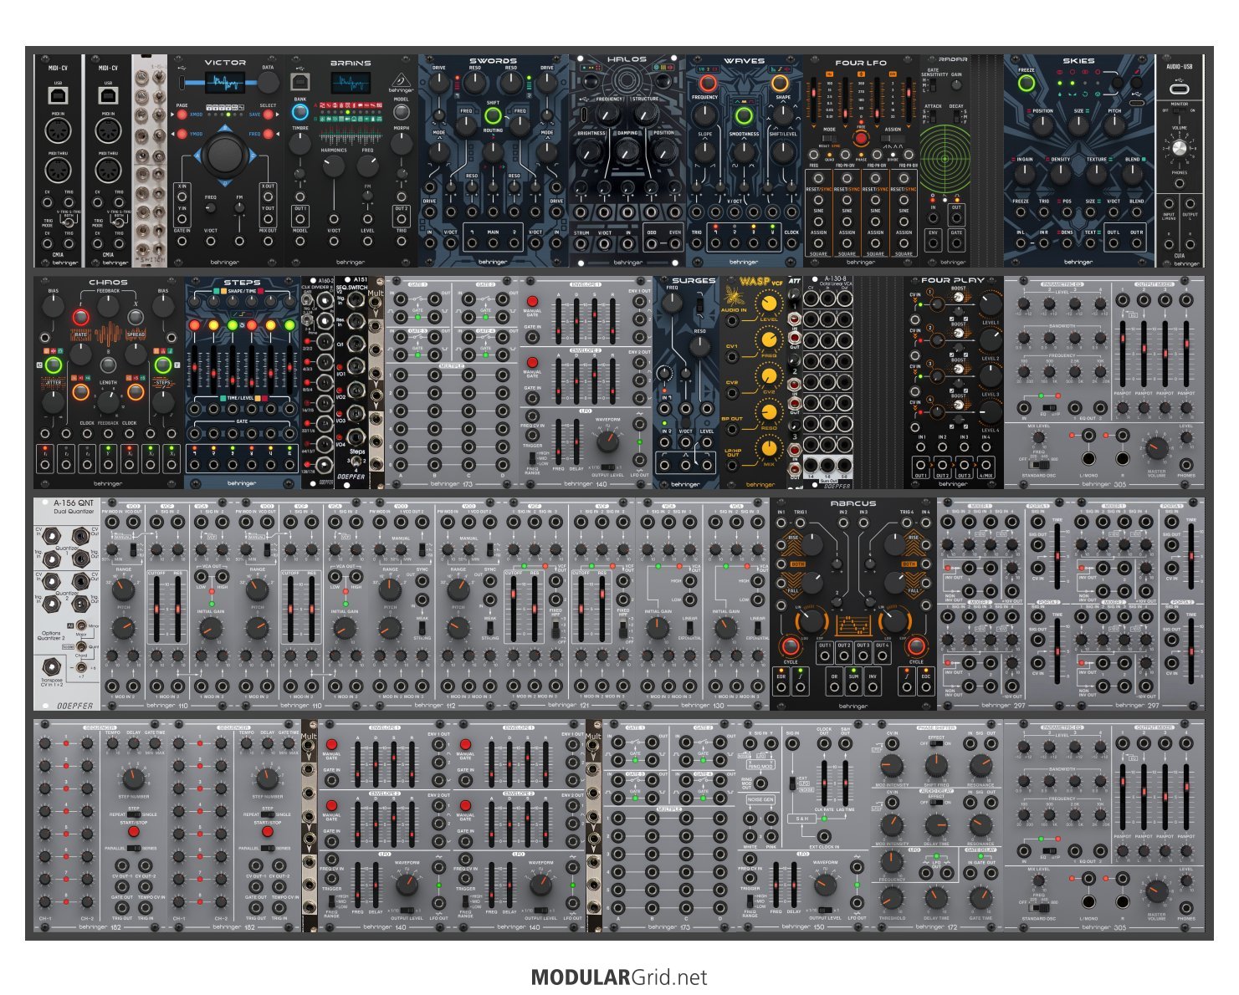Click the THRESHOLD knob on 172 module

tap(892, 898)
